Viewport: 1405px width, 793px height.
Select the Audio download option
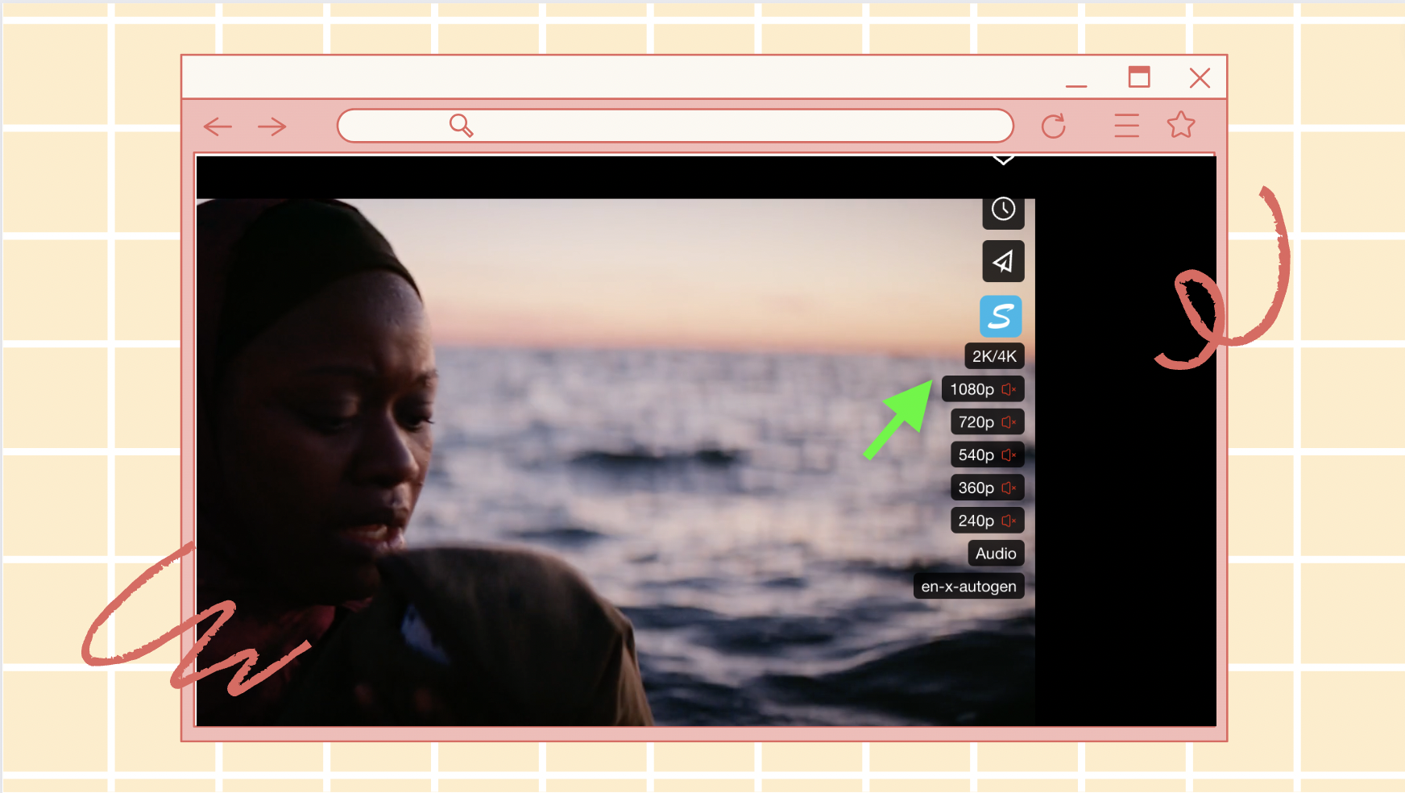996,554
